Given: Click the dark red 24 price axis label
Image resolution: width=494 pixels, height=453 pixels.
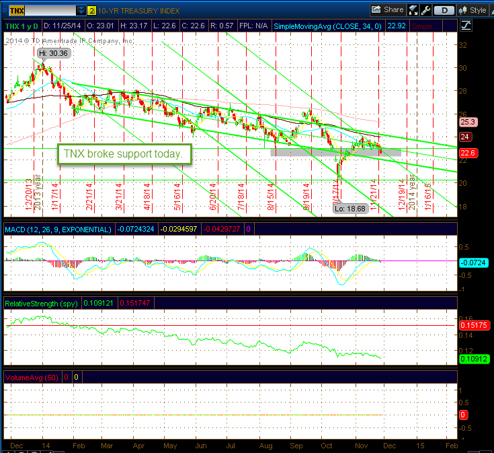Looking at the screenshot, I should point(465,137).
